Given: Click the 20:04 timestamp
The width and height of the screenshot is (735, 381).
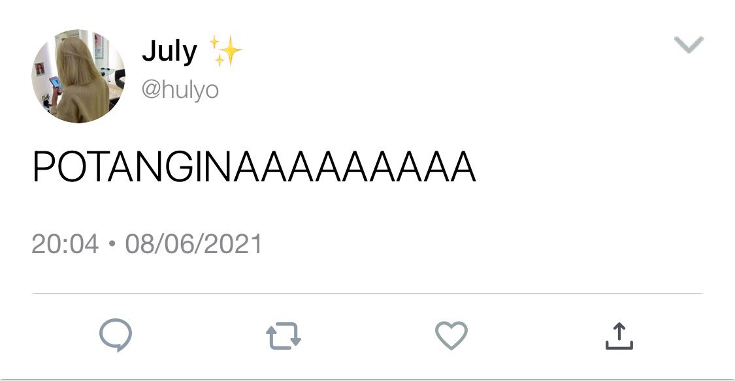Looking at the screenshot, I should [65, 244].
